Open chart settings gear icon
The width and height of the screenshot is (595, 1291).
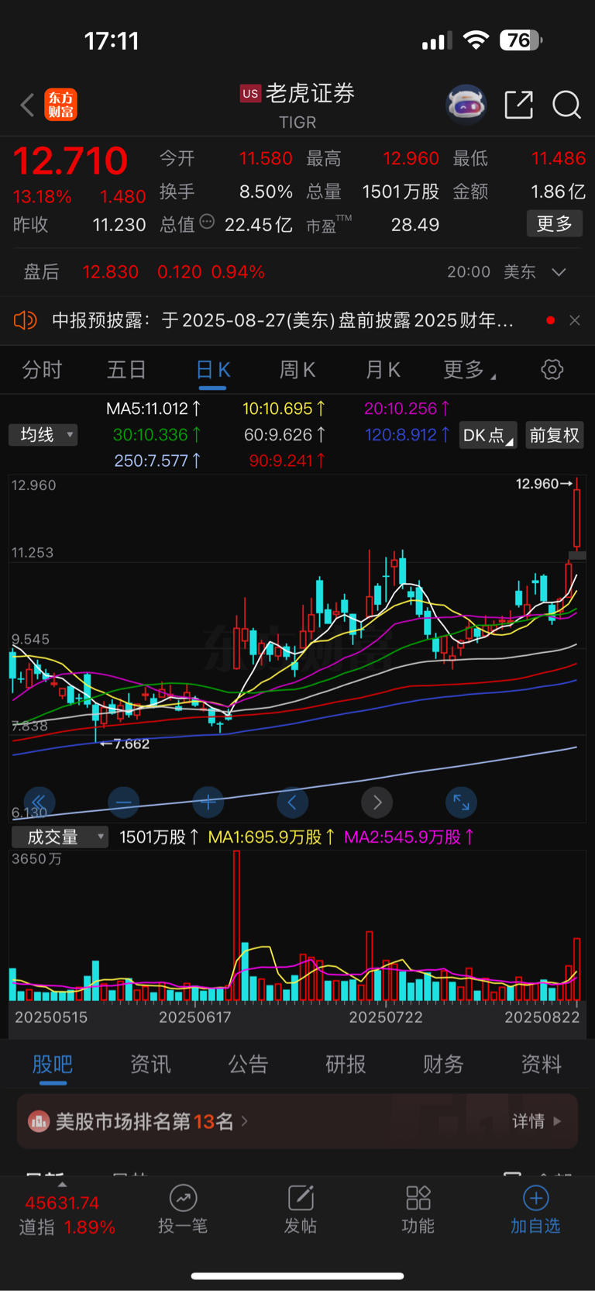tap(552, 370)
